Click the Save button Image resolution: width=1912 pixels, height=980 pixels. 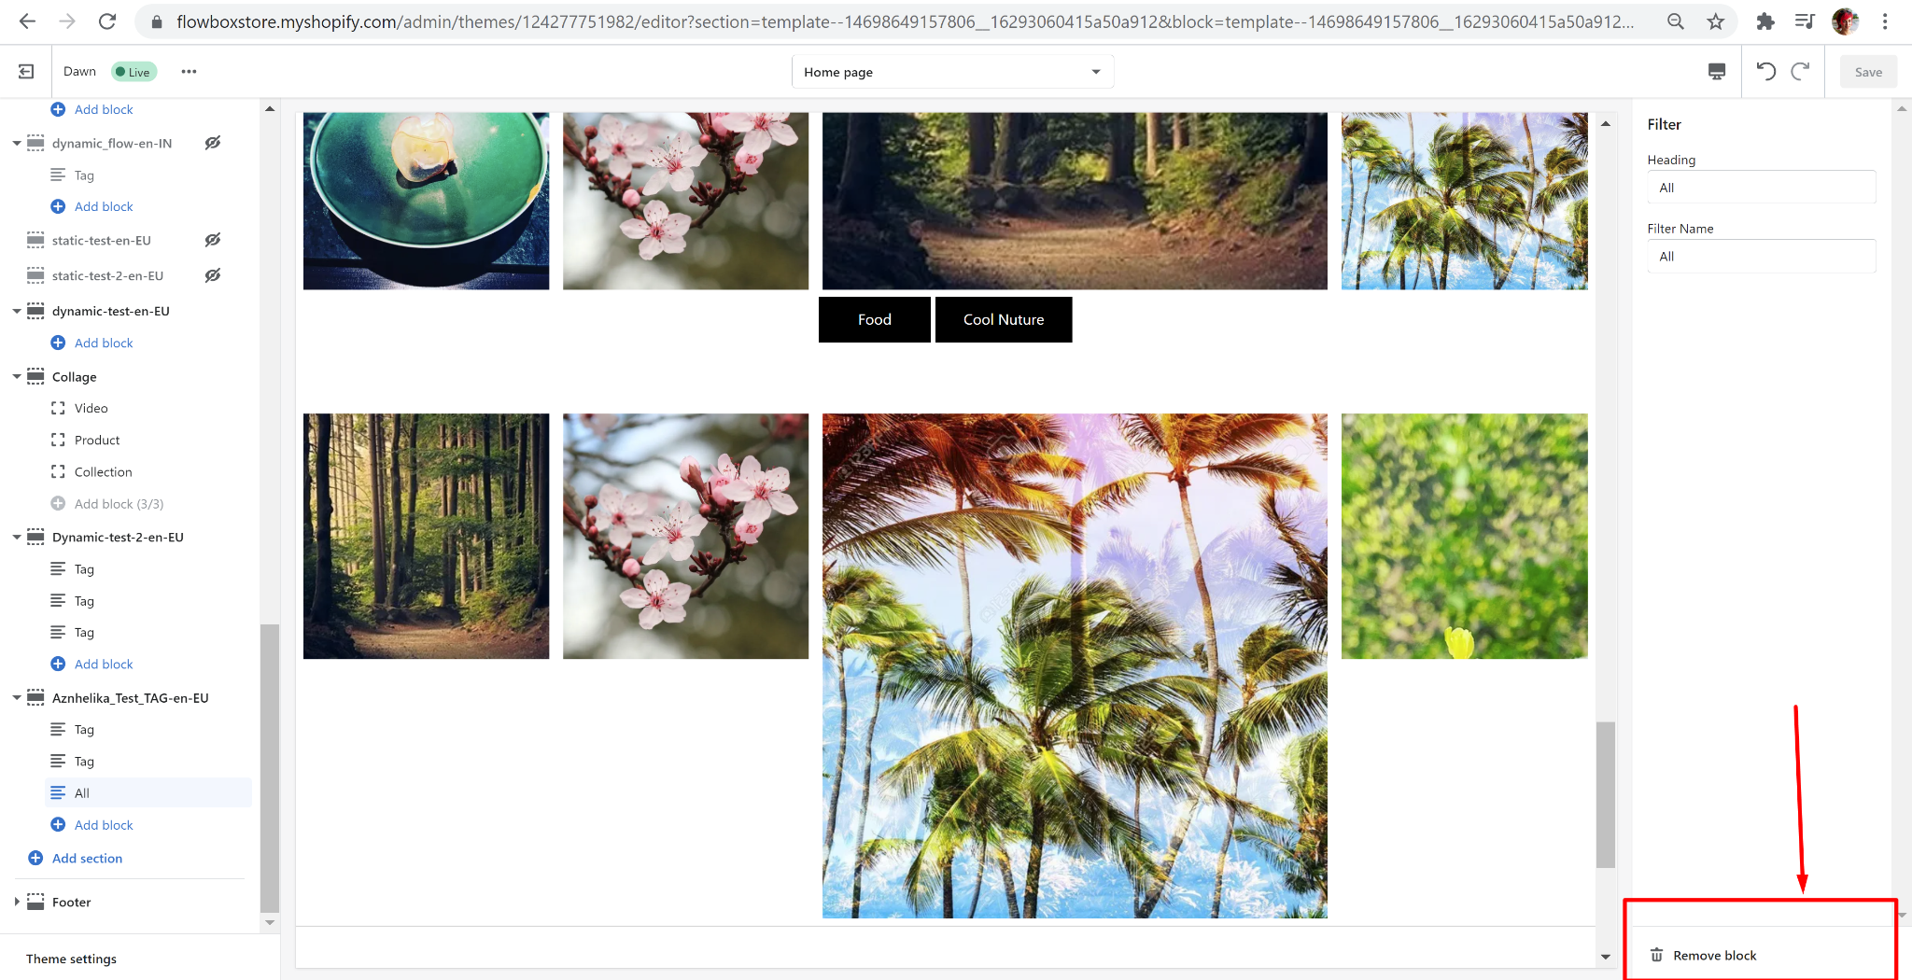(1868, 72)
